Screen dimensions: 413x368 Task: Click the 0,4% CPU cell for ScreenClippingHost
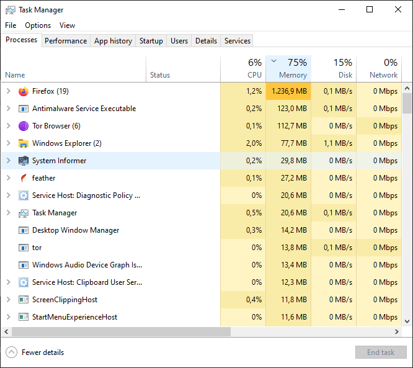coord(243,300)
